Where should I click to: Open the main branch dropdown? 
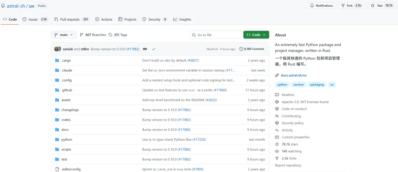click(64, 35)
